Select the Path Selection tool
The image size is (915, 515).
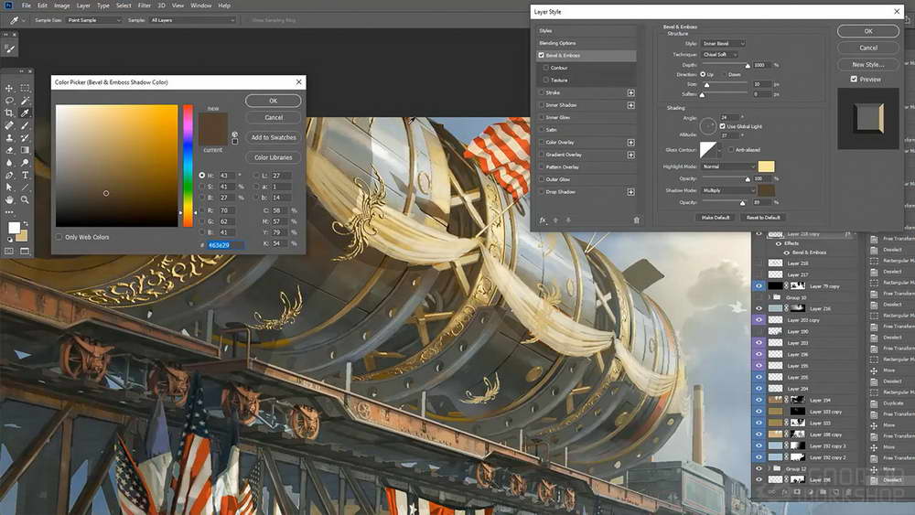(9, 188)
